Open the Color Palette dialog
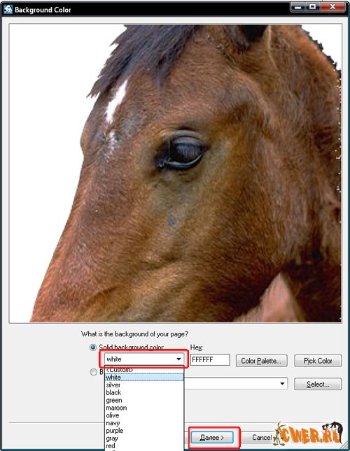The image size is (350, 451). [x=261, y=361]
